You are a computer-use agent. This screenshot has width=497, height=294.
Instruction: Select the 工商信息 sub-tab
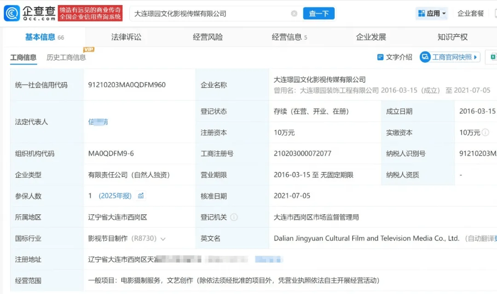[23, 58]
